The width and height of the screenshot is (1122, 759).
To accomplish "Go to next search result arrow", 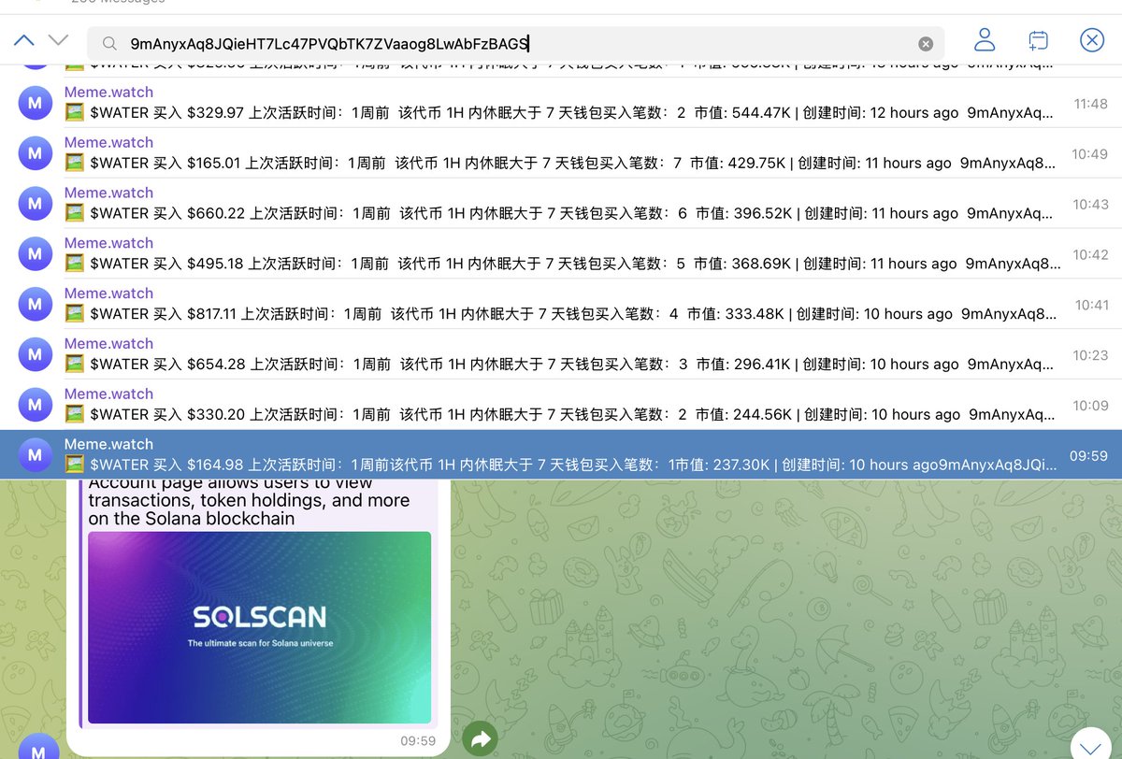I will click(x=58, y=40).
